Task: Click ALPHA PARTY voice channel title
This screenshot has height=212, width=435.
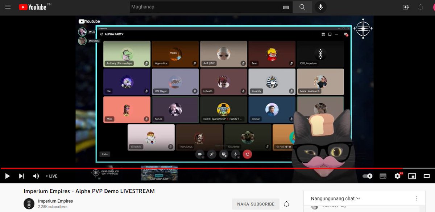Action: point(114,34)
